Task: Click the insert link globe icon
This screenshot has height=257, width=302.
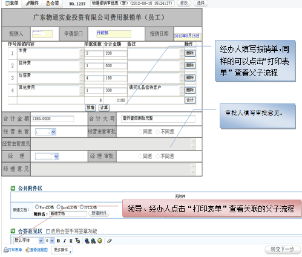Action: click(x=87, y=241)
